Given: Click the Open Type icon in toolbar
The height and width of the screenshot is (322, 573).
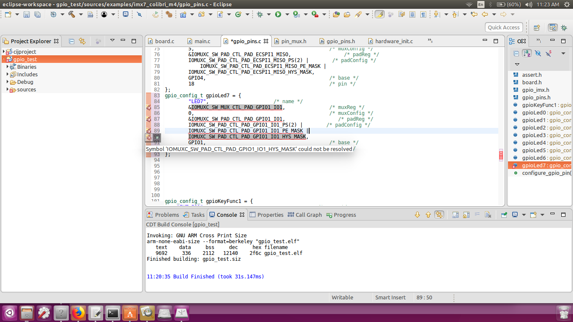Looking at the screenshot, I should tap(336, 14).
